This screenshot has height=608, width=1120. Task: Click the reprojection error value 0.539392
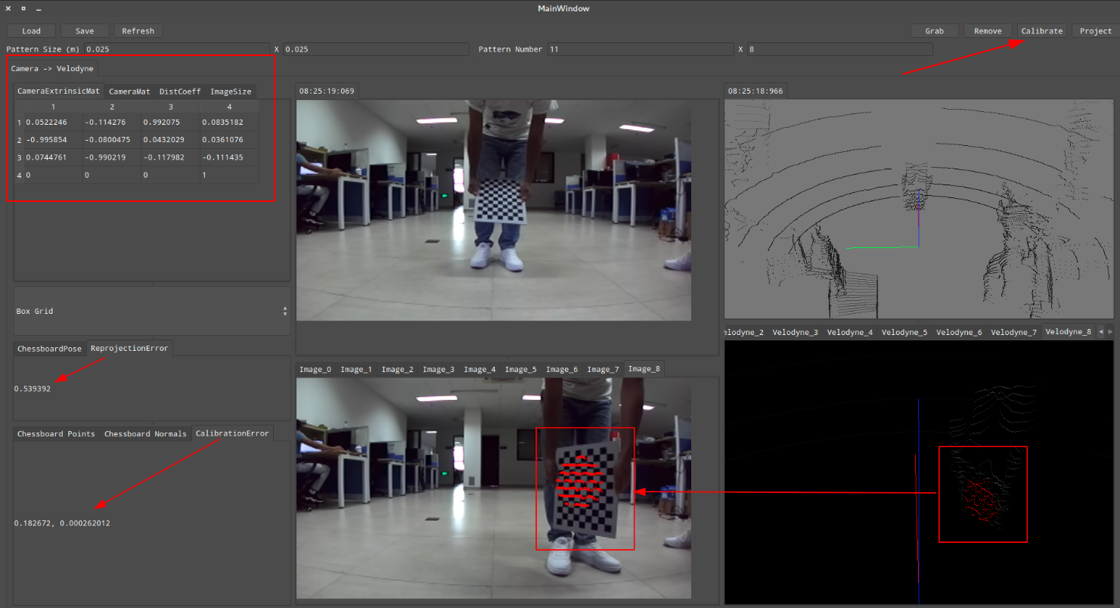click(33, 389)
